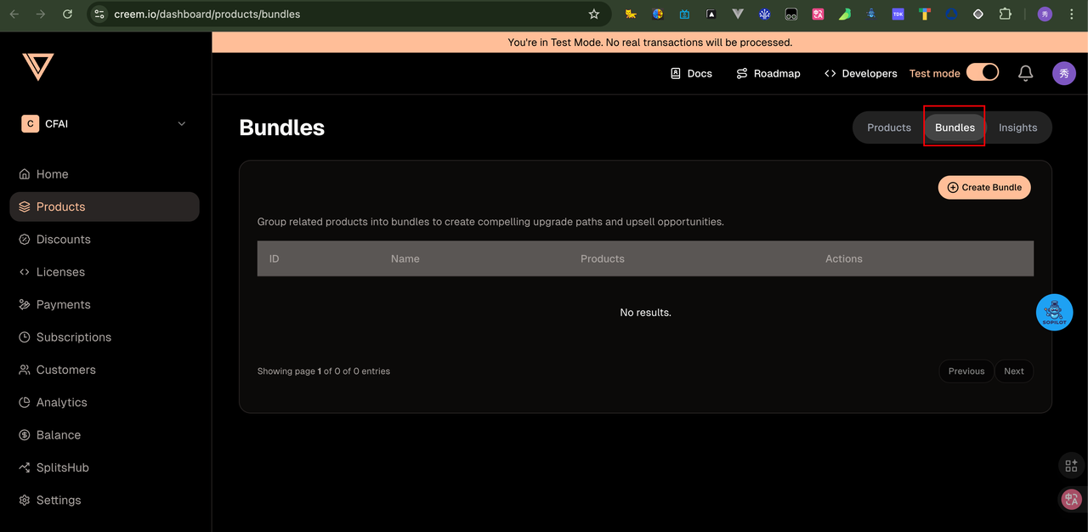Click the Creem logo in sidebar
The width and height of the screenshot is (1088, 532).
pos(38,67)
